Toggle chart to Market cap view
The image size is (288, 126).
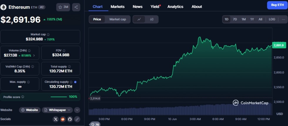point(118,19)
